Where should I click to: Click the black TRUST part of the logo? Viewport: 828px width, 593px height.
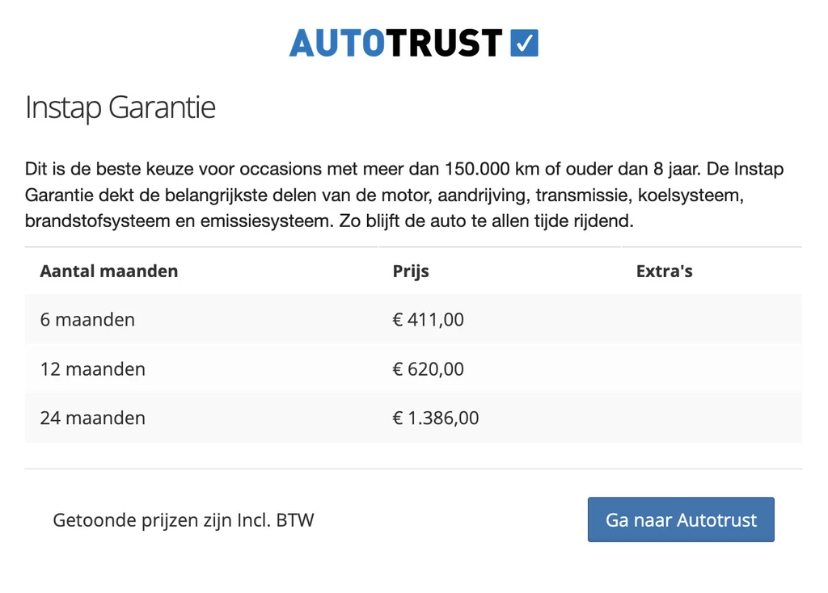coord(442,43)
